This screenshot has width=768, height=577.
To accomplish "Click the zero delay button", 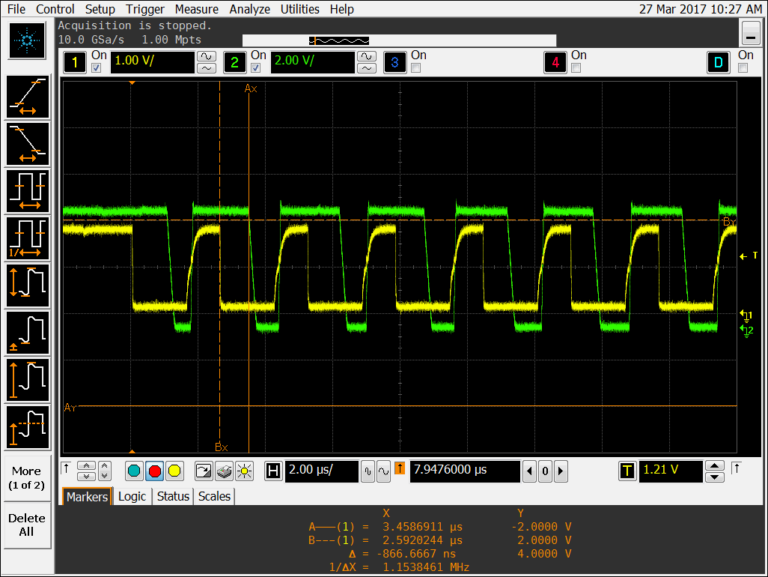I will [545, 471].
